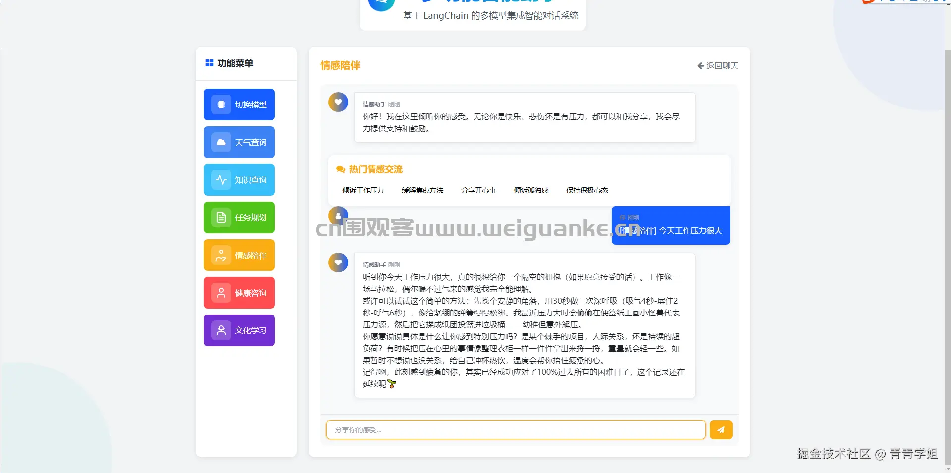Choose the 缓解焦虑方法 suggestion
This screenshot has height=473, width=951.
click(423, 190)
